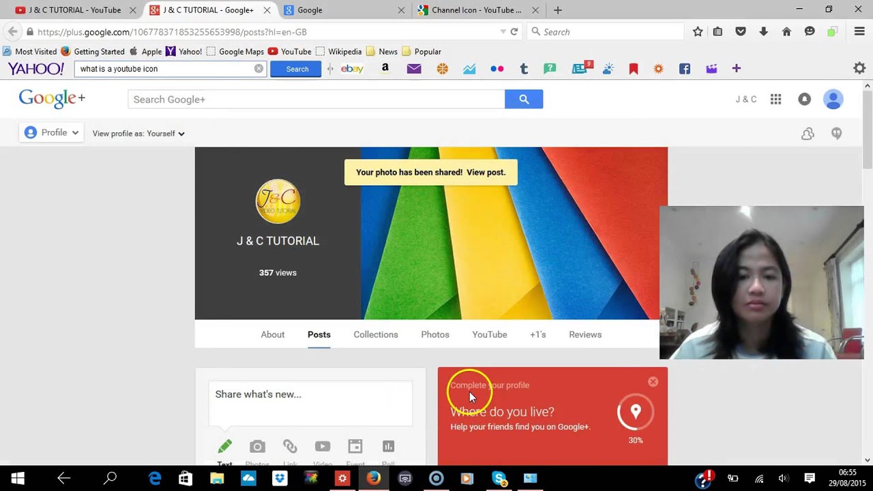
Task: View Google+ notifications bell
Action: [804, 99]
